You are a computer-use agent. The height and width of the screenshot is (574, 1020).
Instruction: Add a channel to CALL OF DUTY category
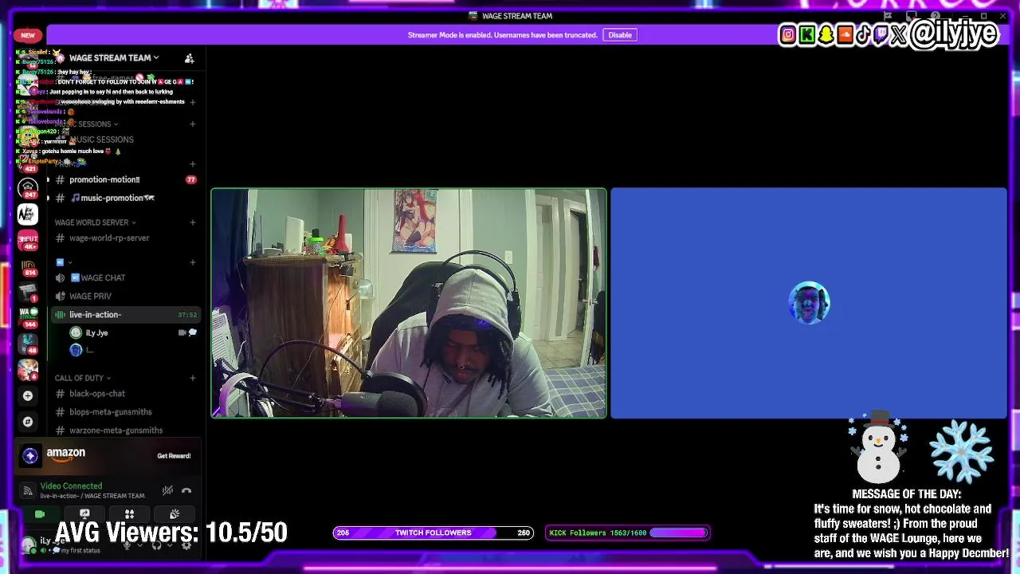(x=192, y=378)
